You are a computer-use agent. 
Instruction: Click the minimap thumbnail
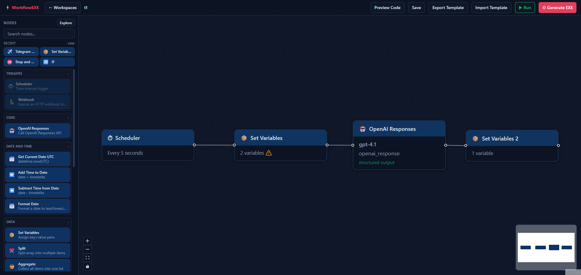(x=546, y=247)
